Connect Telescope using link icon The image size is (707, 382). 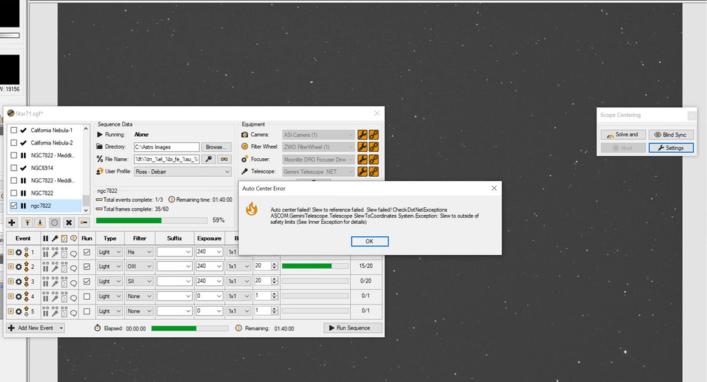point(374,171)
